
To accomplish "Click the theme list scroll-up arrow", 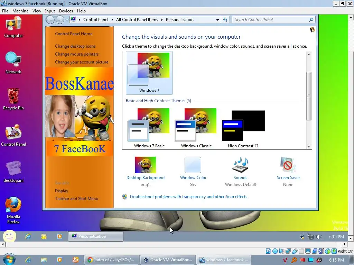I will click(x=309, y=54).
